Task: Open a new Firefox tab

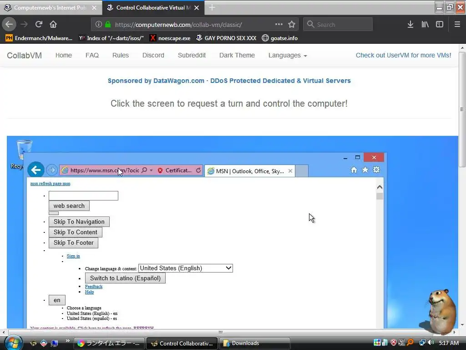Action: pos(212,7)
